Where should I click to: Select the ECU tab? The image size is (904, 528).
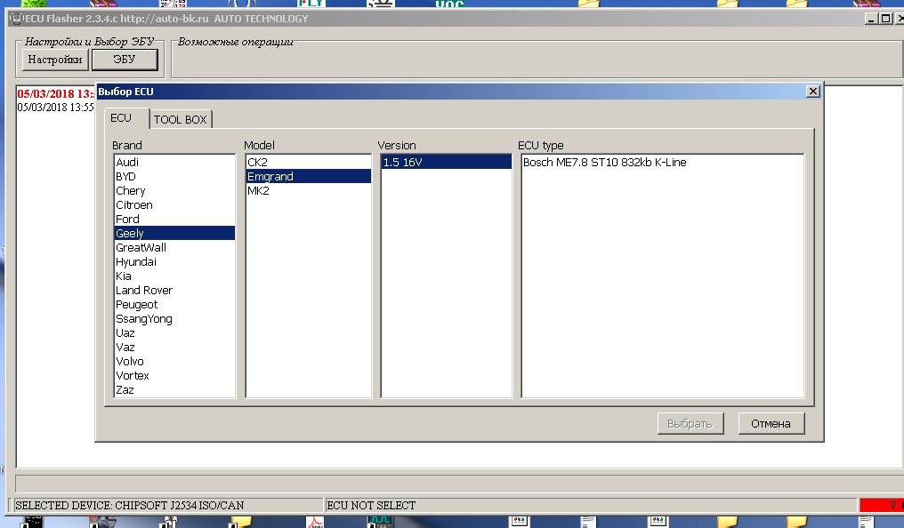click(121, 117)
